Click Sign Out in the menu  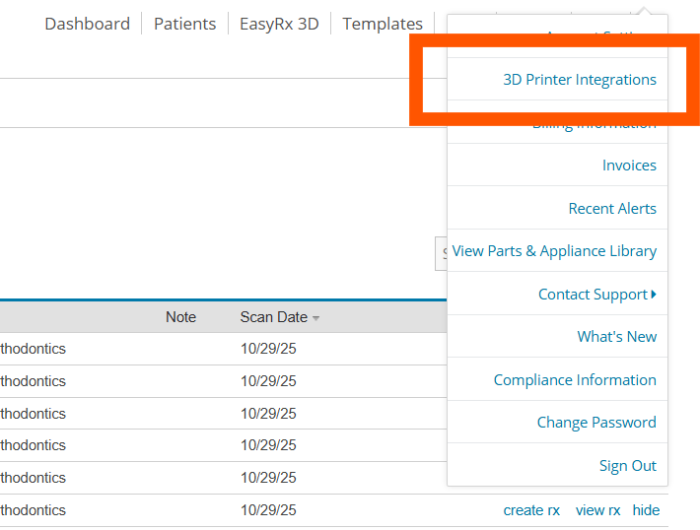pyautogui.click(x=627, y=466)
